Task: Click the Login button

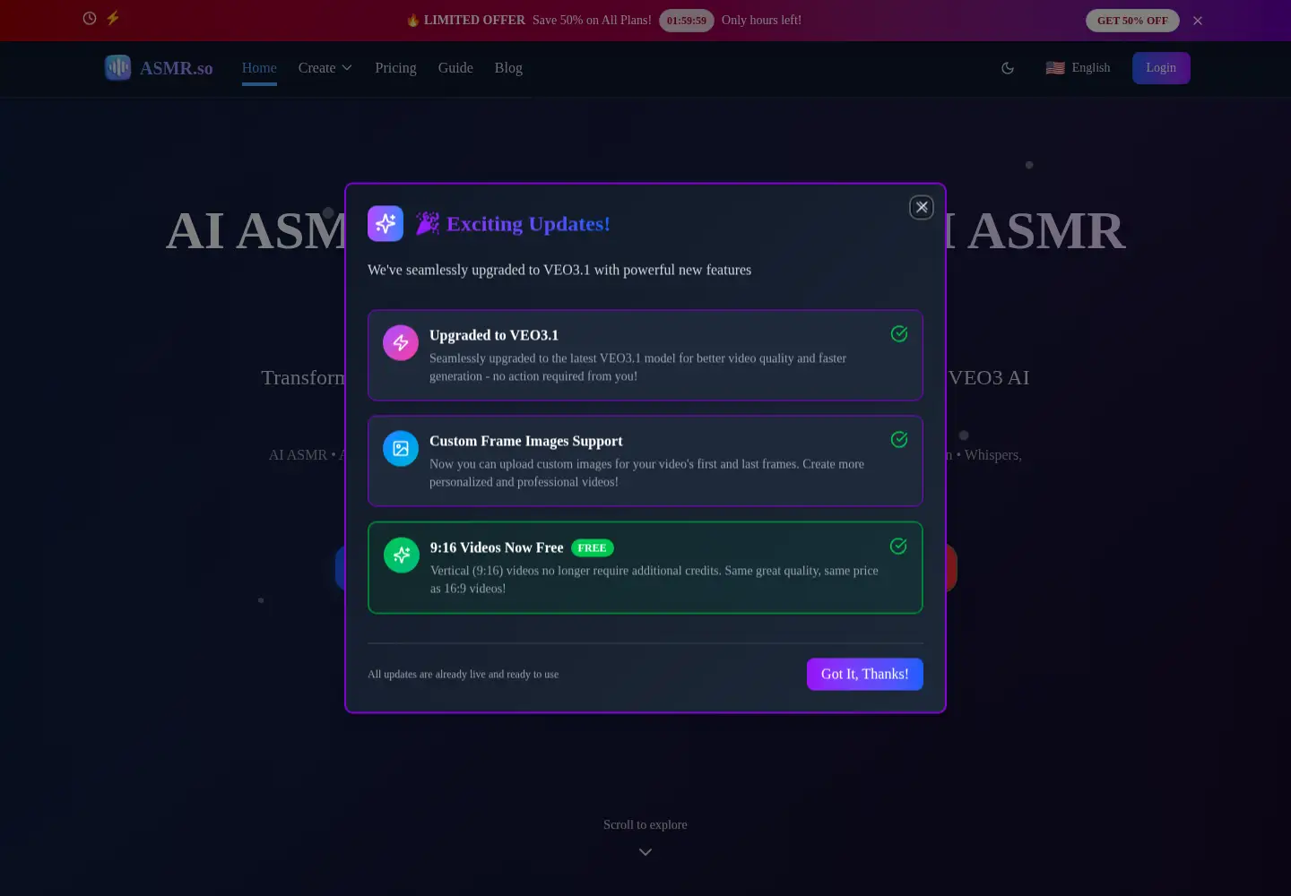Action: pyautogui.click(x=1161, y=68)
